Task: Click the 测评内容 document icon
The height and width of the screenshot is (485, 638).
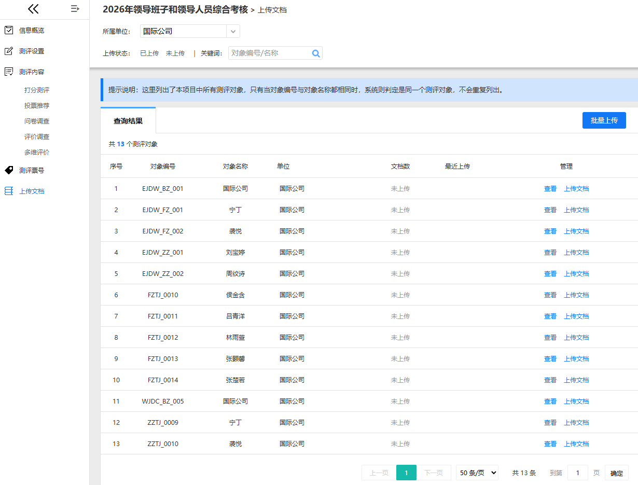Action: [9, 72]
